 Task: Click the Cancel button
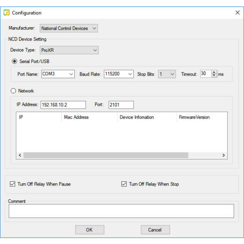coord(155,230)
